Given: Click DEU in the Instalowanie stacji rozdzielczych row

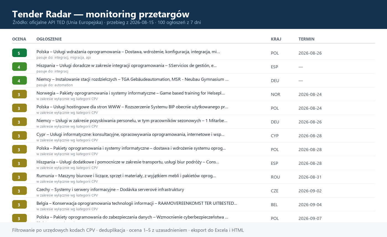Looking at the screenshot, I should click(x=275, y=81).
